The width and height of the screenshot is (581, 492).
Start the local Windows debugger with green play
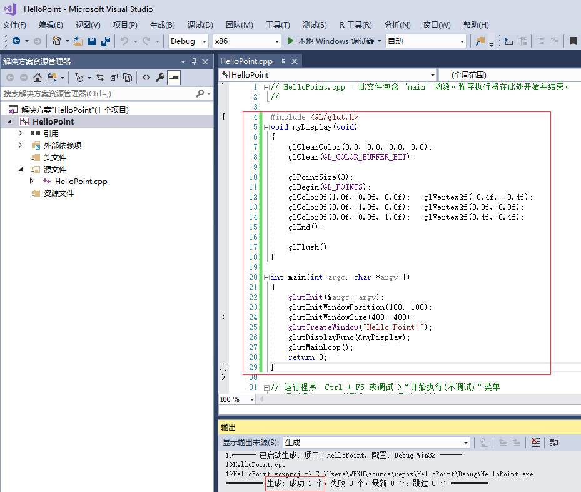[x=290, y=41]
